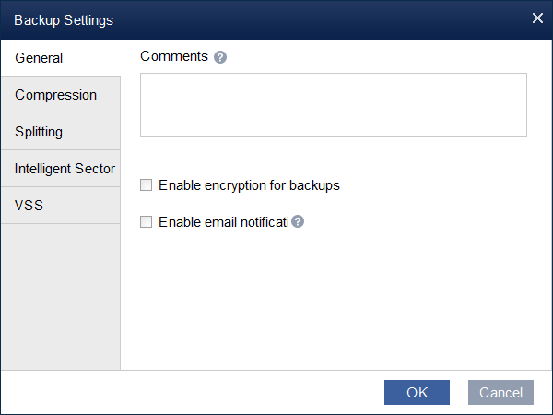Open the VSS settings tab
This screenshot has height=415, width=553.
point(60,206)
